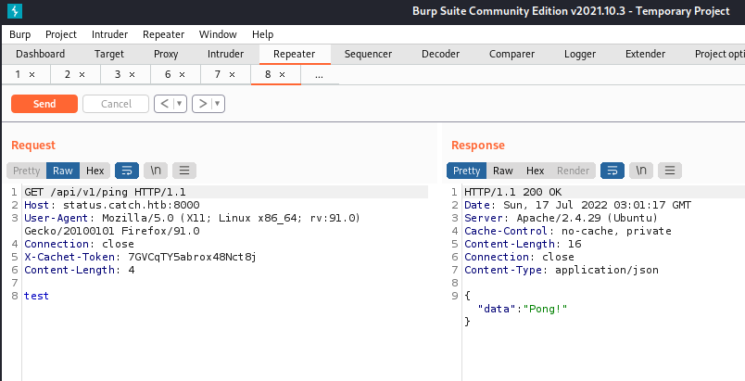
Task: Add new Repeater tab with ellipsis
Action: [x=320, y=74]
